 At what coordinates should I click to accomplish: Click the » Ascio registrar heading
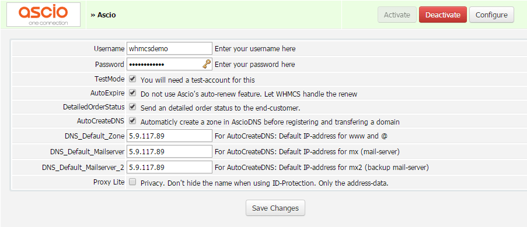point(103,15)
